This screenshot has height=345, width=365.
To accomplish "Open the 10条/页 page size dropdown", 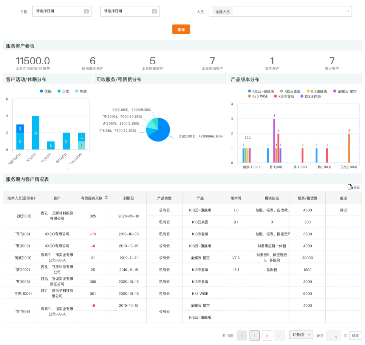I will click(301, 335).
